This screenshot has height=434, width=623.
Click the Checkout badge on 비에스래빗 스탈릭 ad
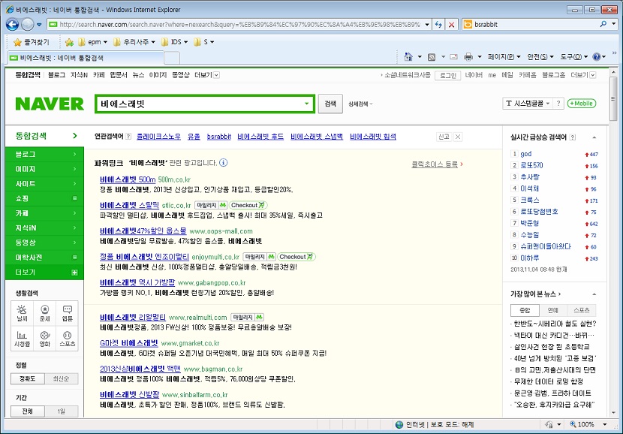pos(248,205)
